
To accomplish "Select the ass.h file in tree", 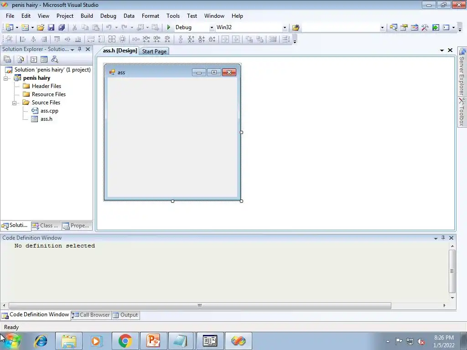I will pos(47,119).
